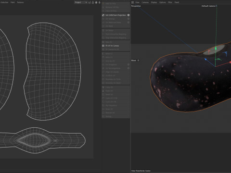Open the UV editor Paint menu

tap(13, 2)
